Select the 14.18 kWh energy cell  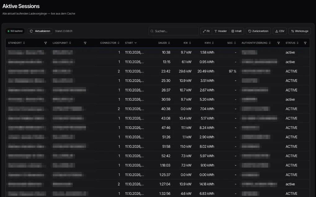point(207,184)
